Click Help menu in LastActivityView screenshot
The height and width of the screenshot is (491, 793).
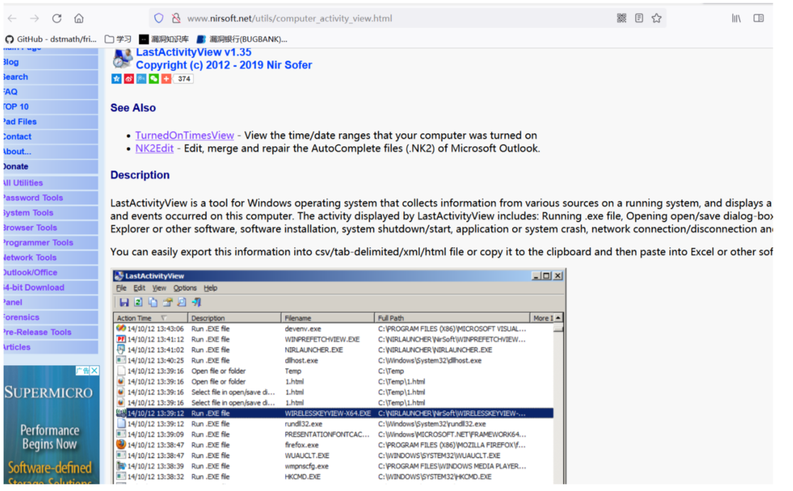(x=211, y=288)
